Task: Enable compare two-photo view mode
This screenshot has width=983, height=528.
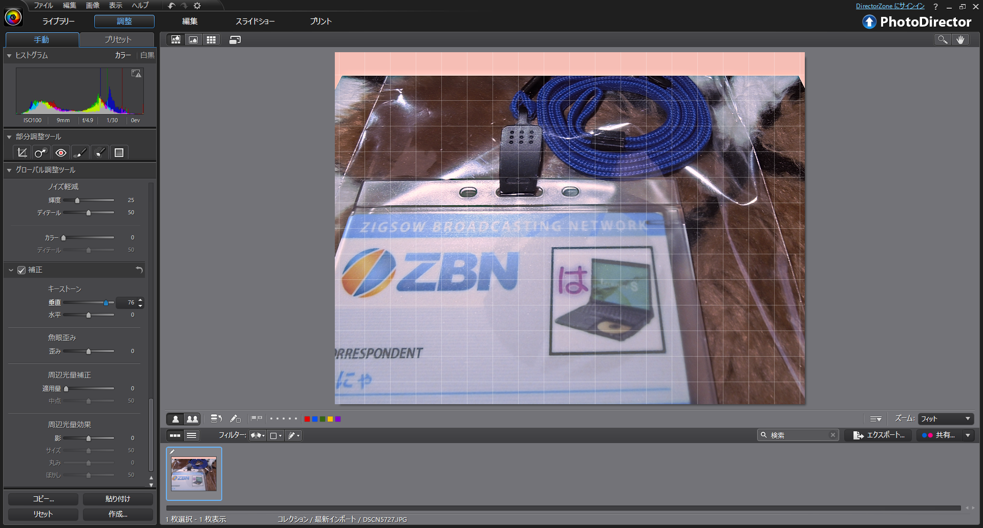Action: click(193, 419)
